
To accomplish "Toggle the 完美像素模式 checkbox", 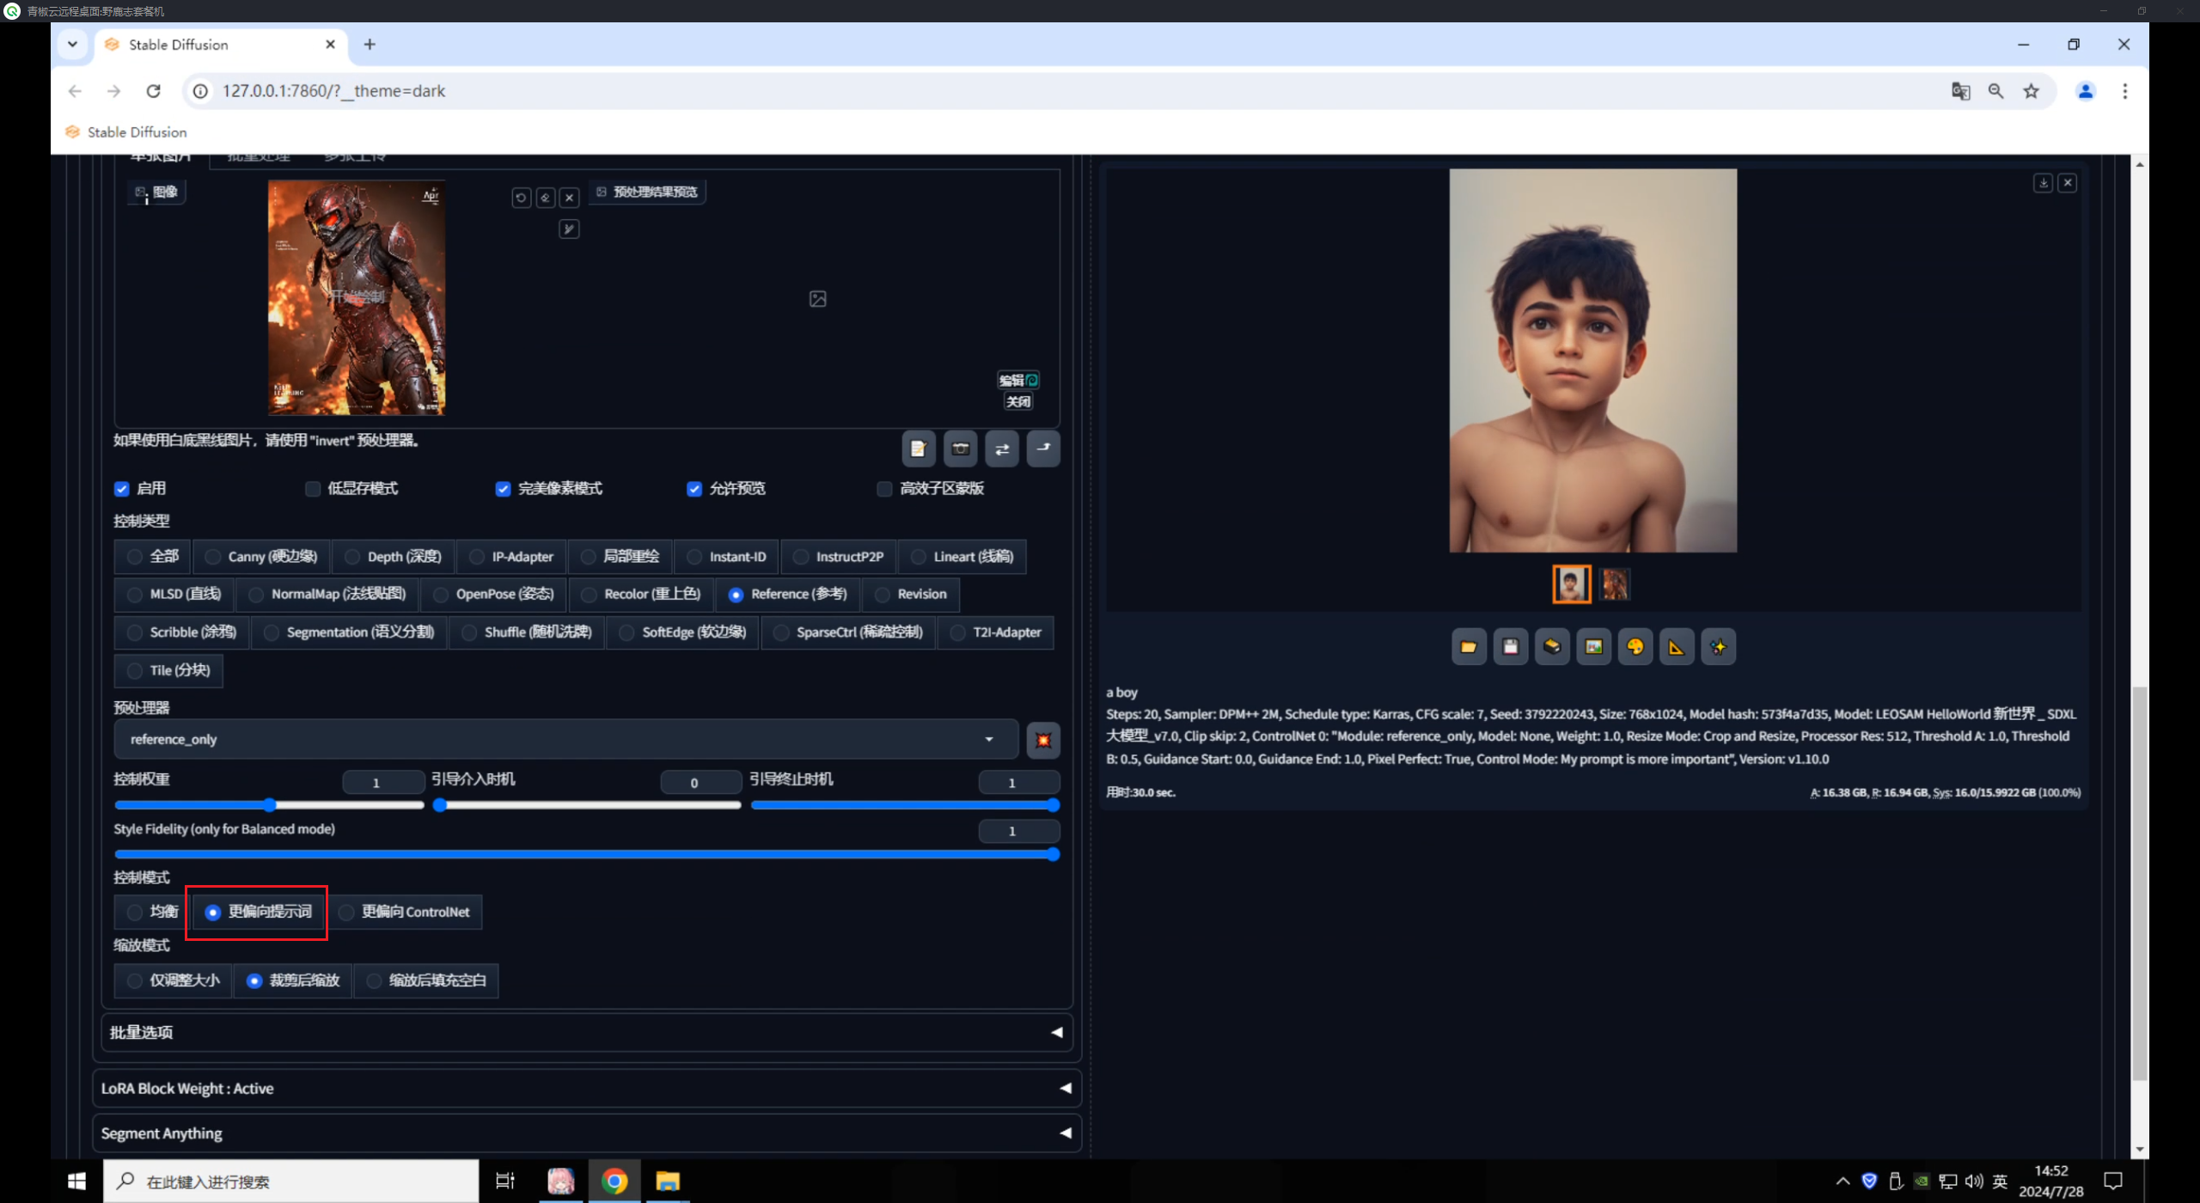I will pyautogui.click(x=504, y=489).
